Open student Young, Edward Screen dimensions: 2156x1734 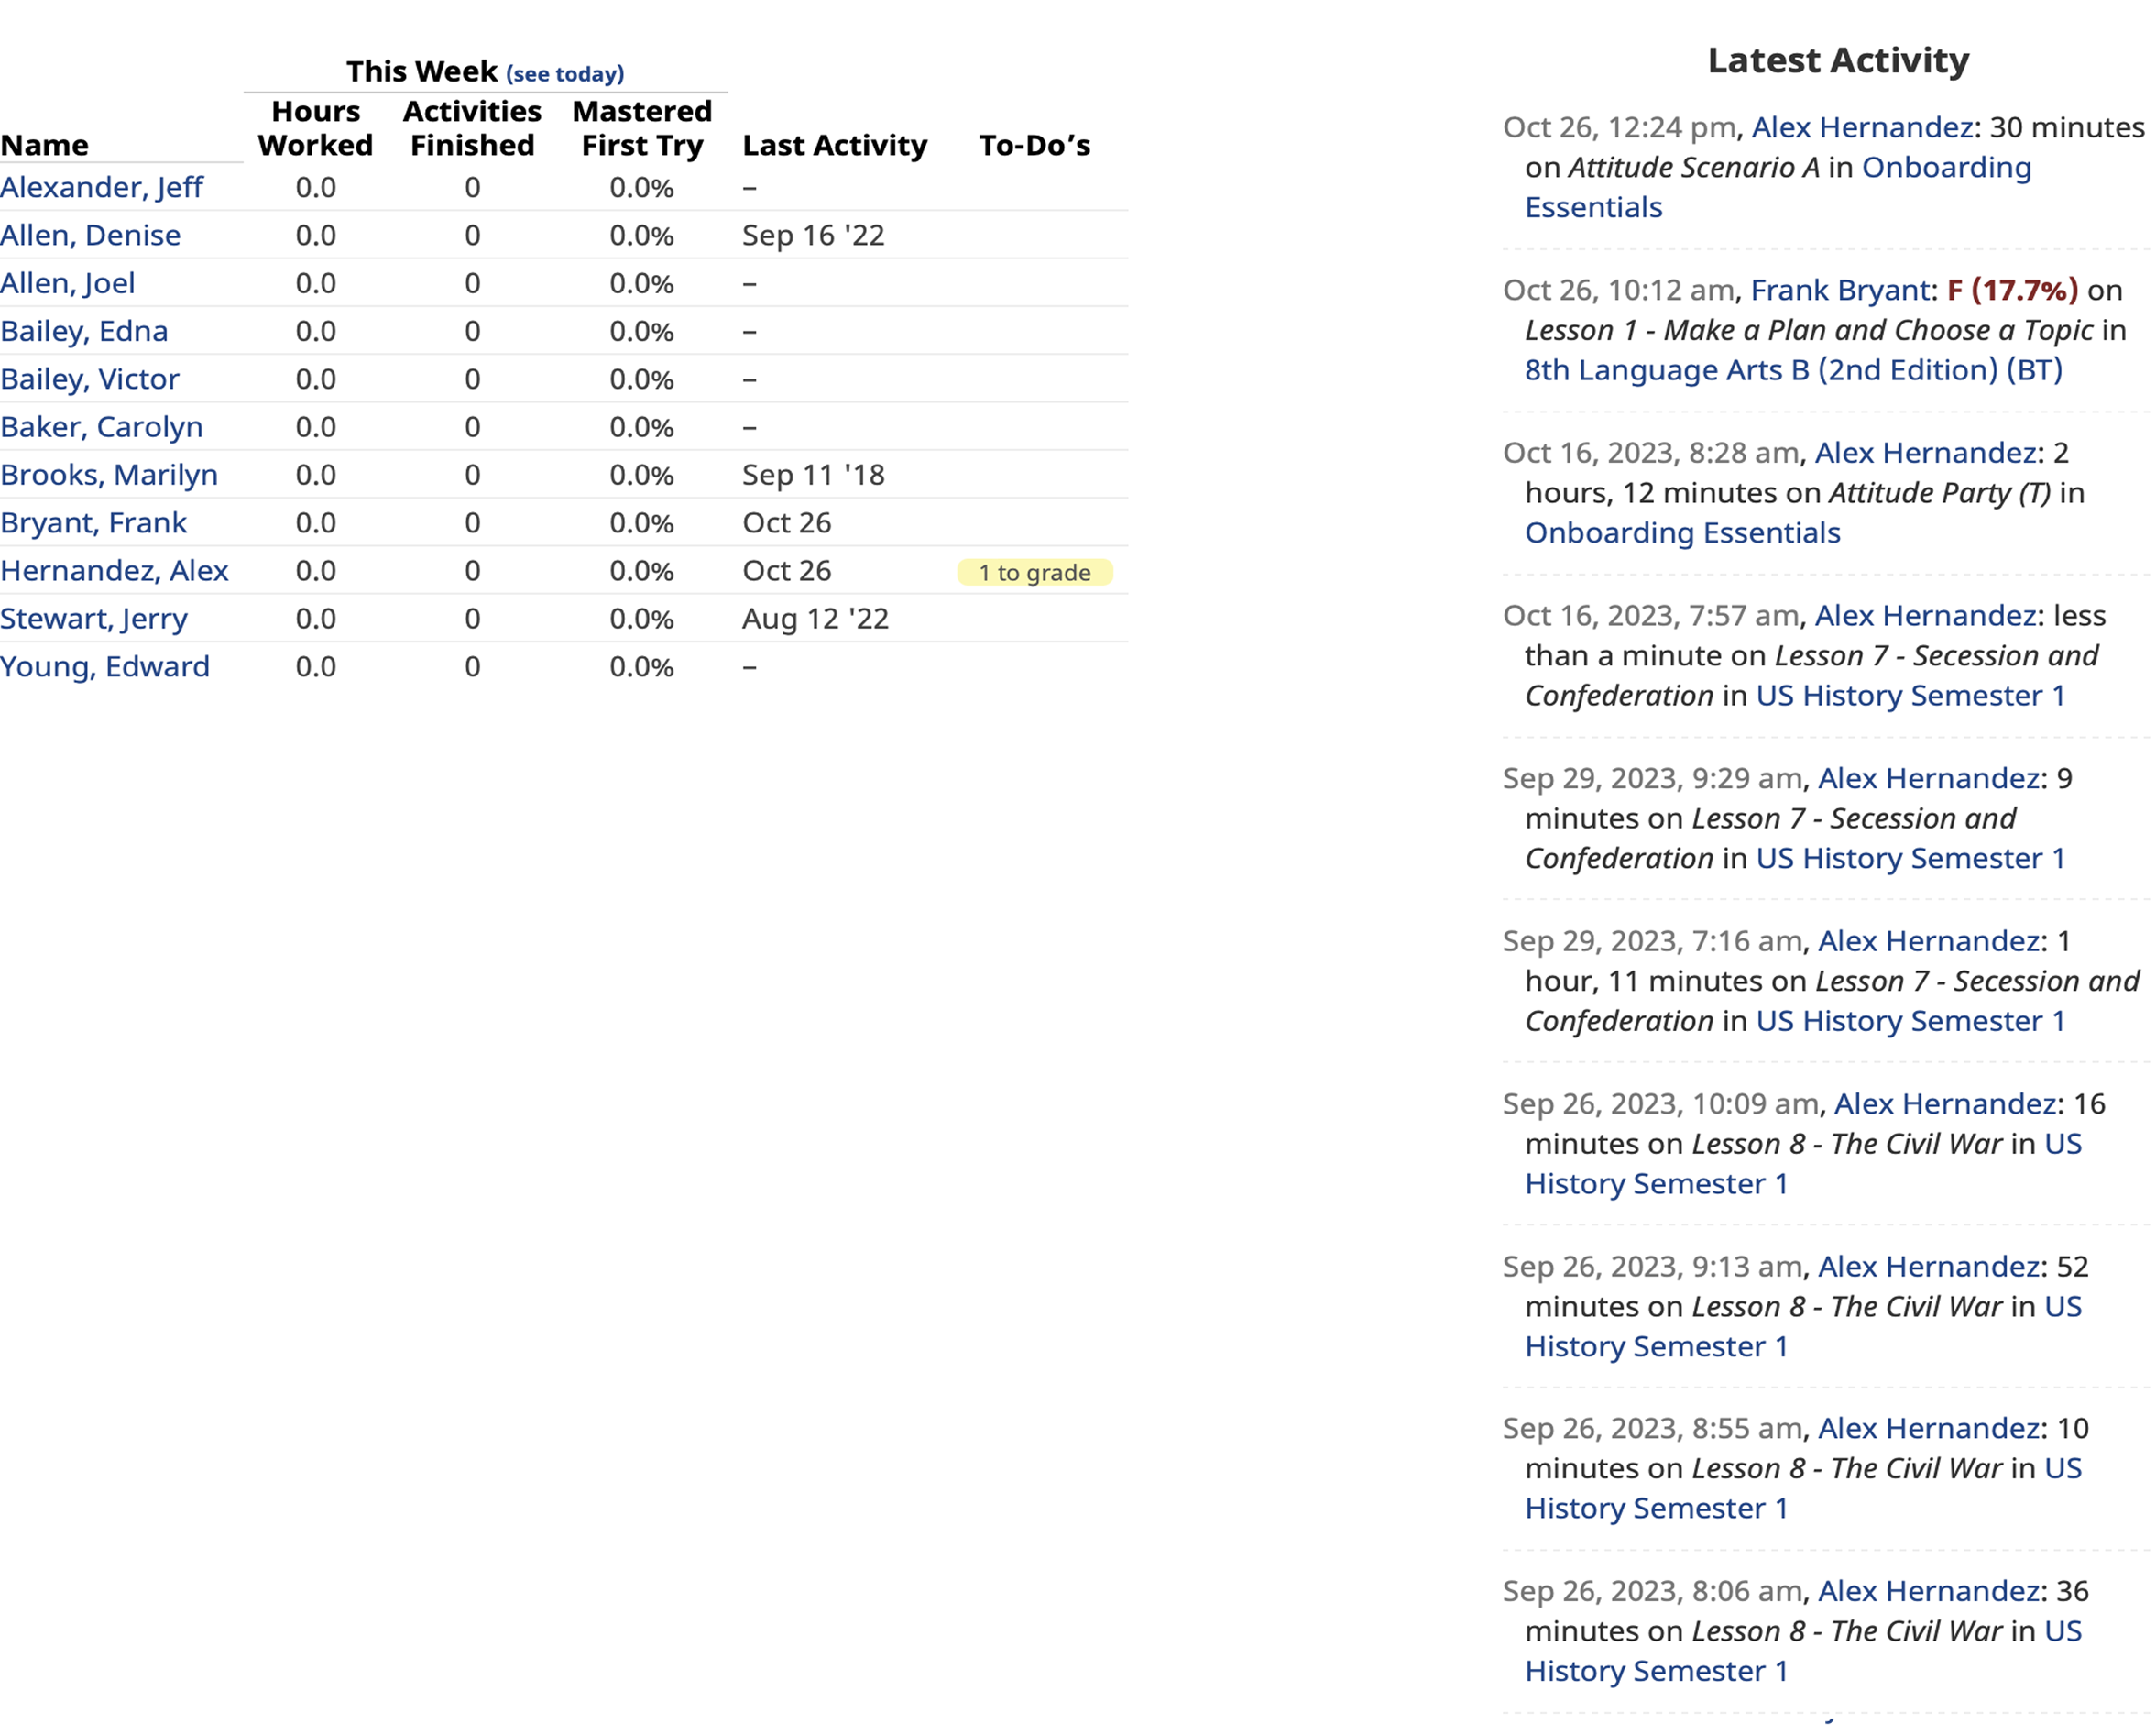pyautogui.click(x=105, y=667)
